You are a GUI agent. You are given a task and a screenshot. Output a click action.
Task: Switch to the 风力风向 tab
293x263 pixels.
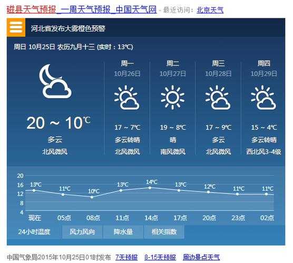tap(82, 232)
